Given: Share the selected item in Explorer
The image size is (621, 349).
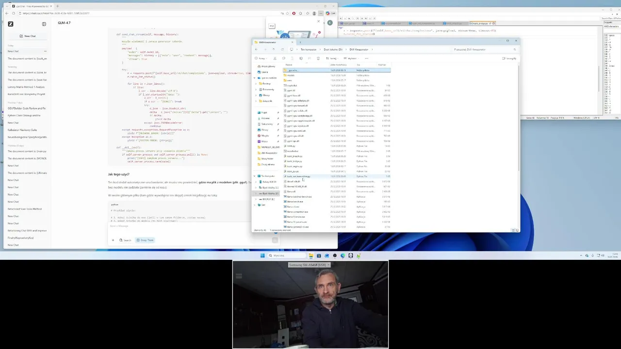Looking at the screenshot, I should tap(310, 58).
